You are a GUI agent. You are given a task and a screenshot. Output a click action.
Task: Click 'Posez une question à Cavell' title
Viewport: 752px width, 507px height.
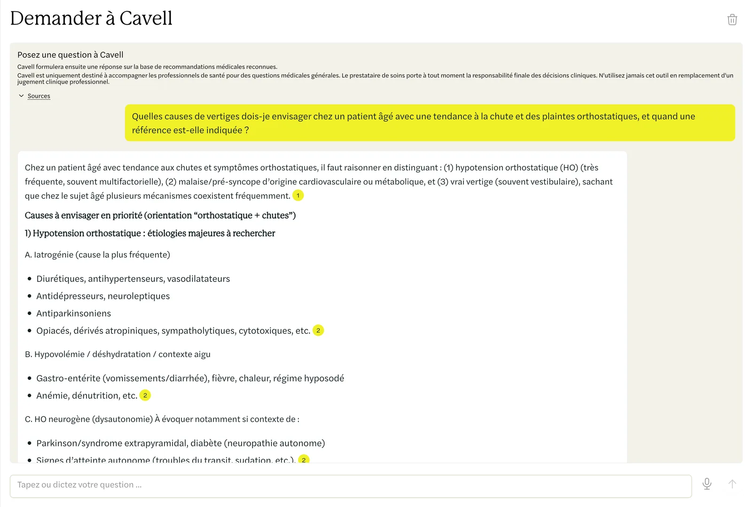coord(70,55)
